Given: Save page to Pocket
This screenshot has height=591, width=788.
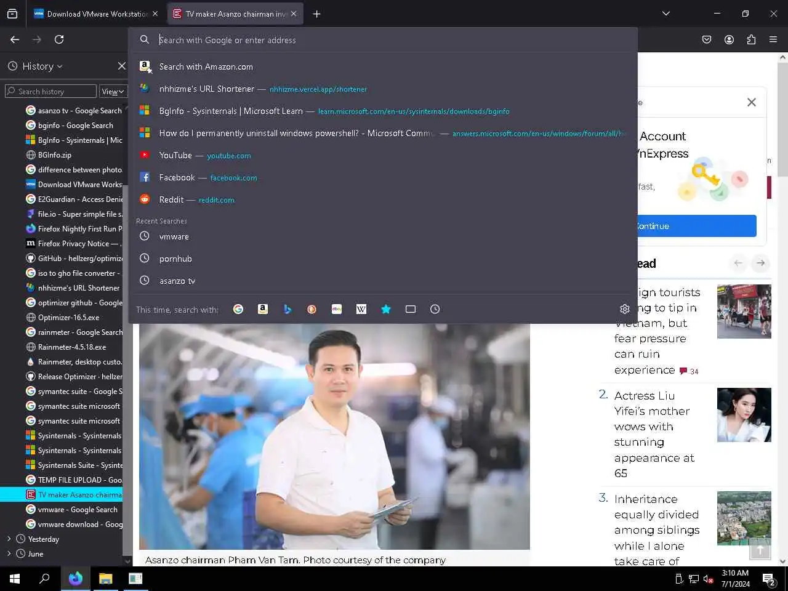Looking at the screenshot, I should (707, 39).
